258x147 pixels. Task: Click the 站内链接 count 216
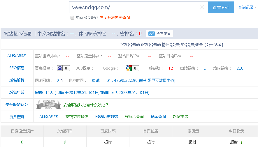[x=240, y=68]
